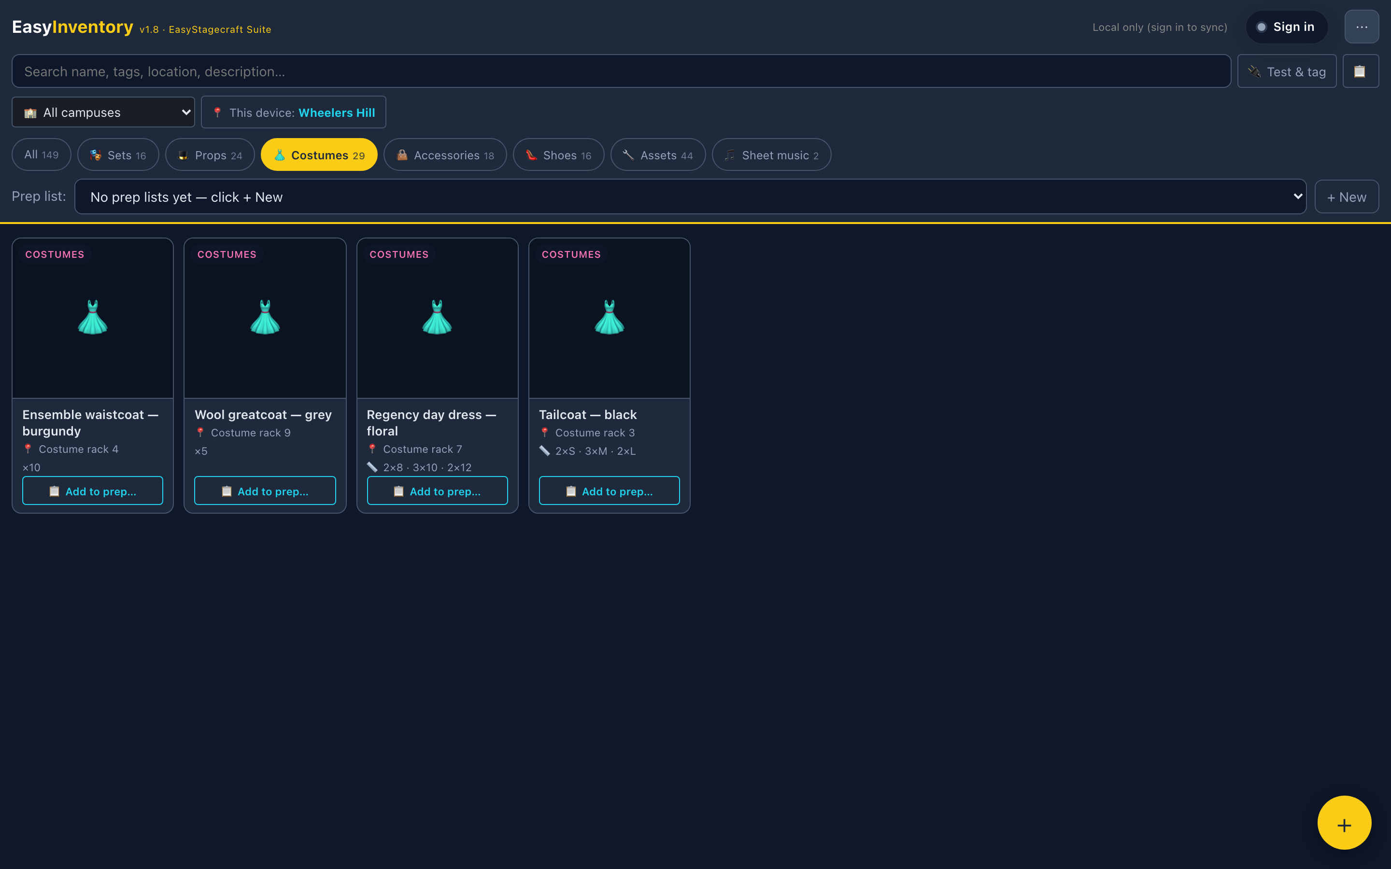This screenshot has height=869, width=1391.
Task: Change this device location Wheelers Hill
Action: click(293, 112)
